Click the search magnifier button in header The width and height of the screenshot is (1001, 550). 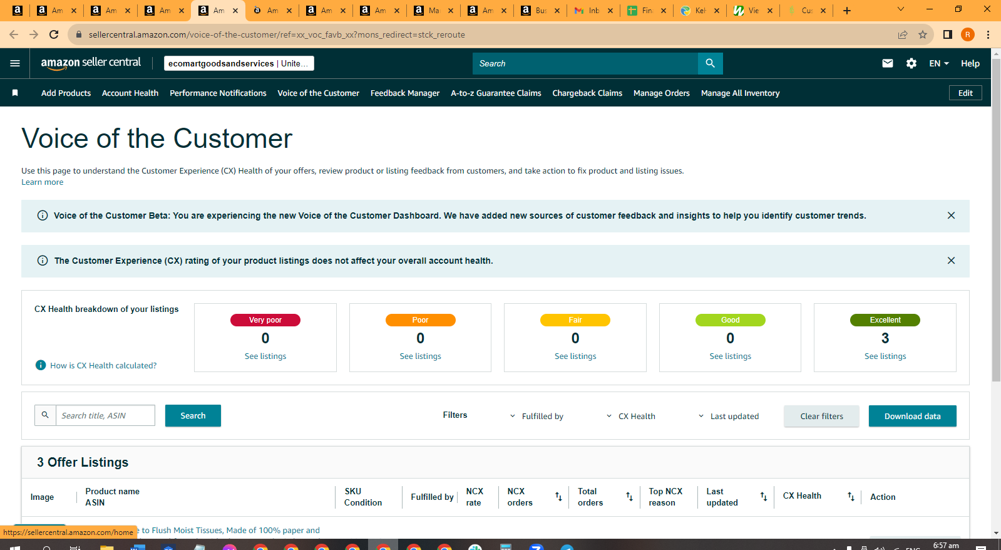coord(710,63)
